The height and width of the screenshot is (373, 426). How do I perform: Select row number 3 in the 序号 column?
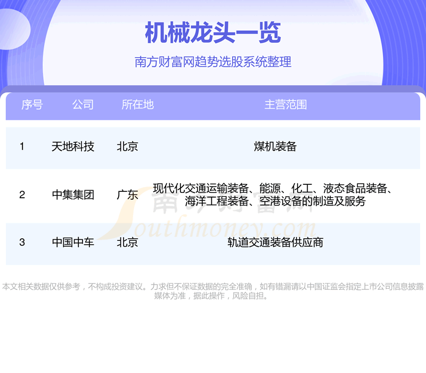point(22,242)
